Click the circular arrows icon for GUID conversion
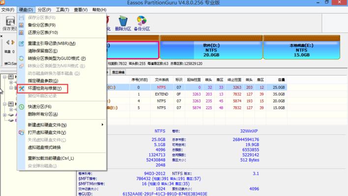 point(21,58)
